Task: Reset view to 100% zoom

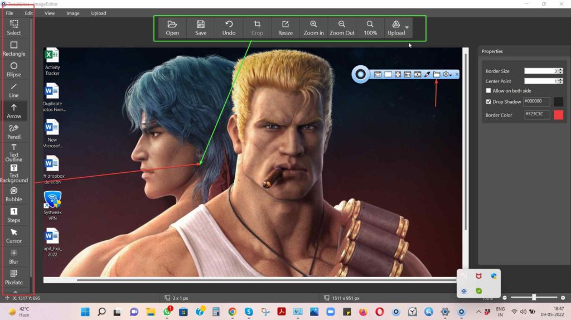Action: (x=370, y=28)
